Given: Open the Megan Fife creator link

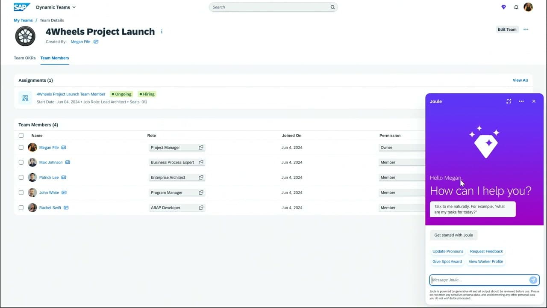Looking at the screenshot, I should [x=80, y=42].
